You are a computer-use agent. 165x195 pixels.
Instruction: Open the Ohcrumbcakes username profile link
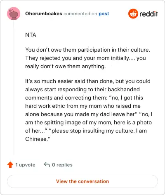pos(44,14)
